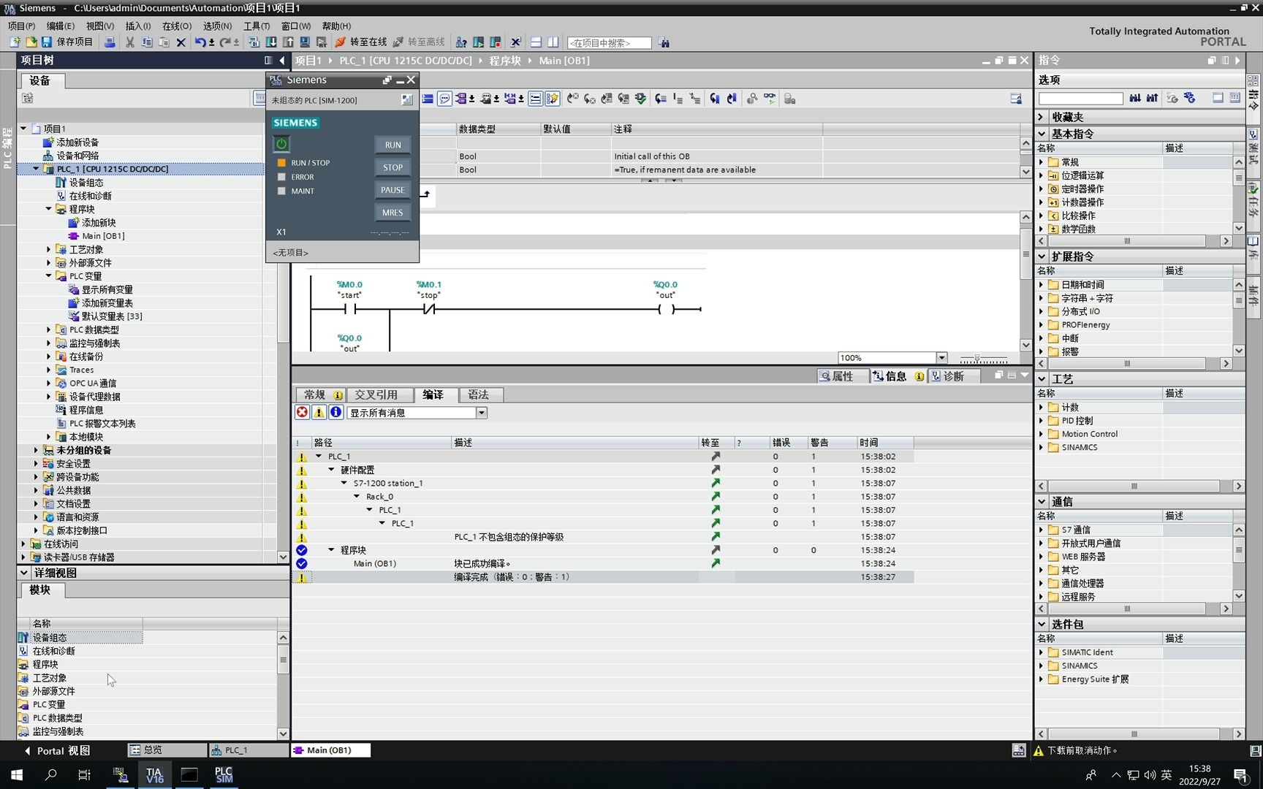
Task: Click the upload from device icon
Action: [288, 42]
